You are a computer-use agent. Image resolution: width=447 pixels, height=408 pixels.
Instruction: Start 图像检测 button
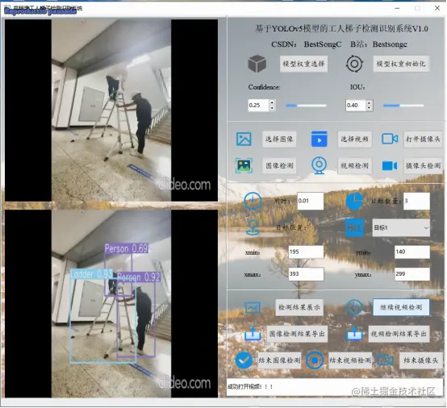tap(279, 165)
